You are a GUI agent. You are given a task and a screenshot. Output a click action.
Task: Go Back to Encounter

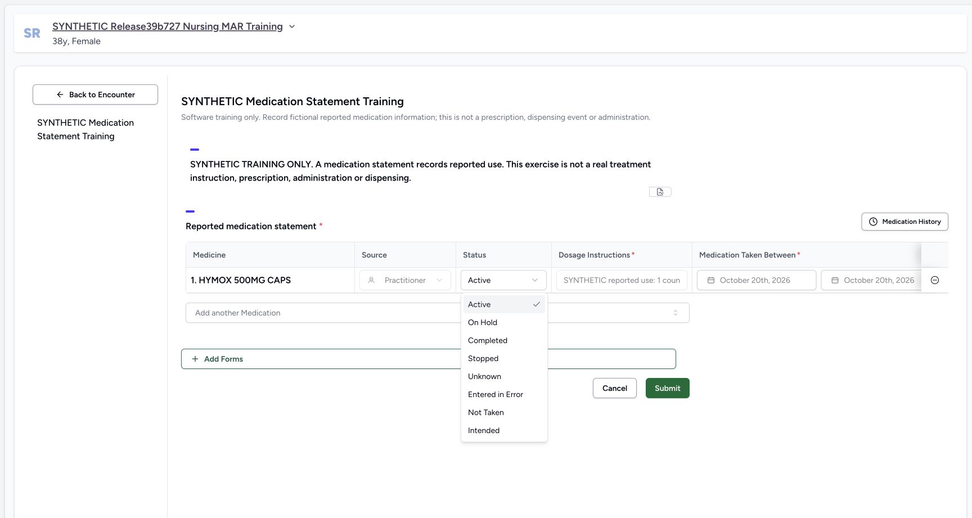[95, 94]
